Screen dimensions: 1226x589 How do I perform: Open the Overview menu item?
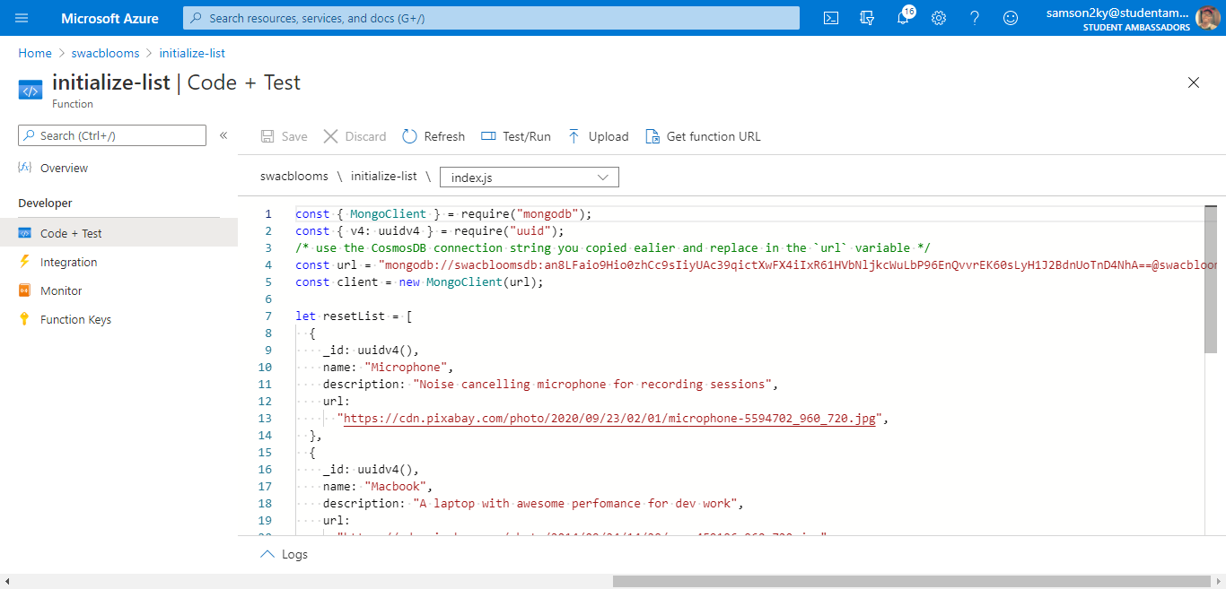[x=64, y=168]
